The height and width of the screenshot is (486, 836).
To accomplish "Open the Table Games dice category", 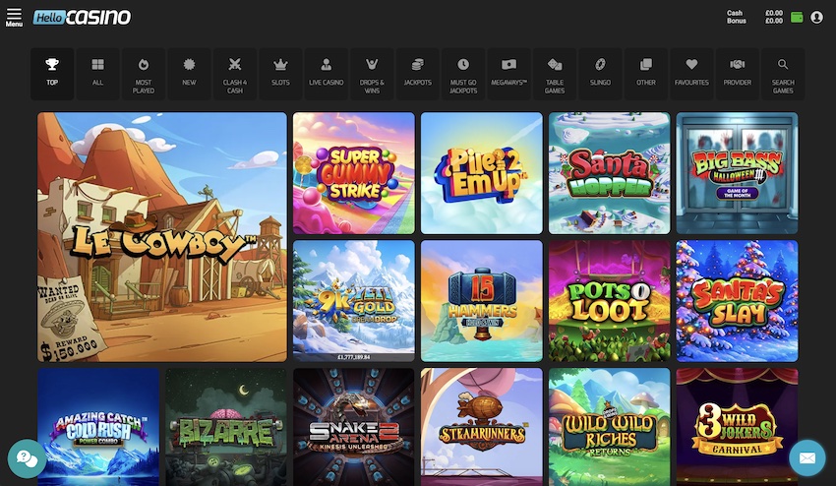I will tap(555, 74).
